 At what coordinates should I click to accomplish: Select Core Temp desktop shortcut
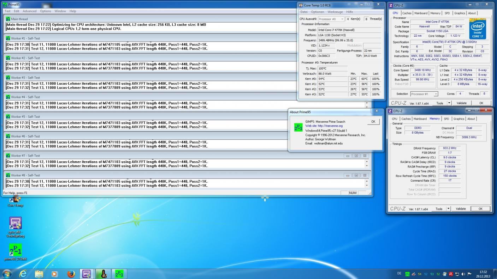(x=15, y=201)
